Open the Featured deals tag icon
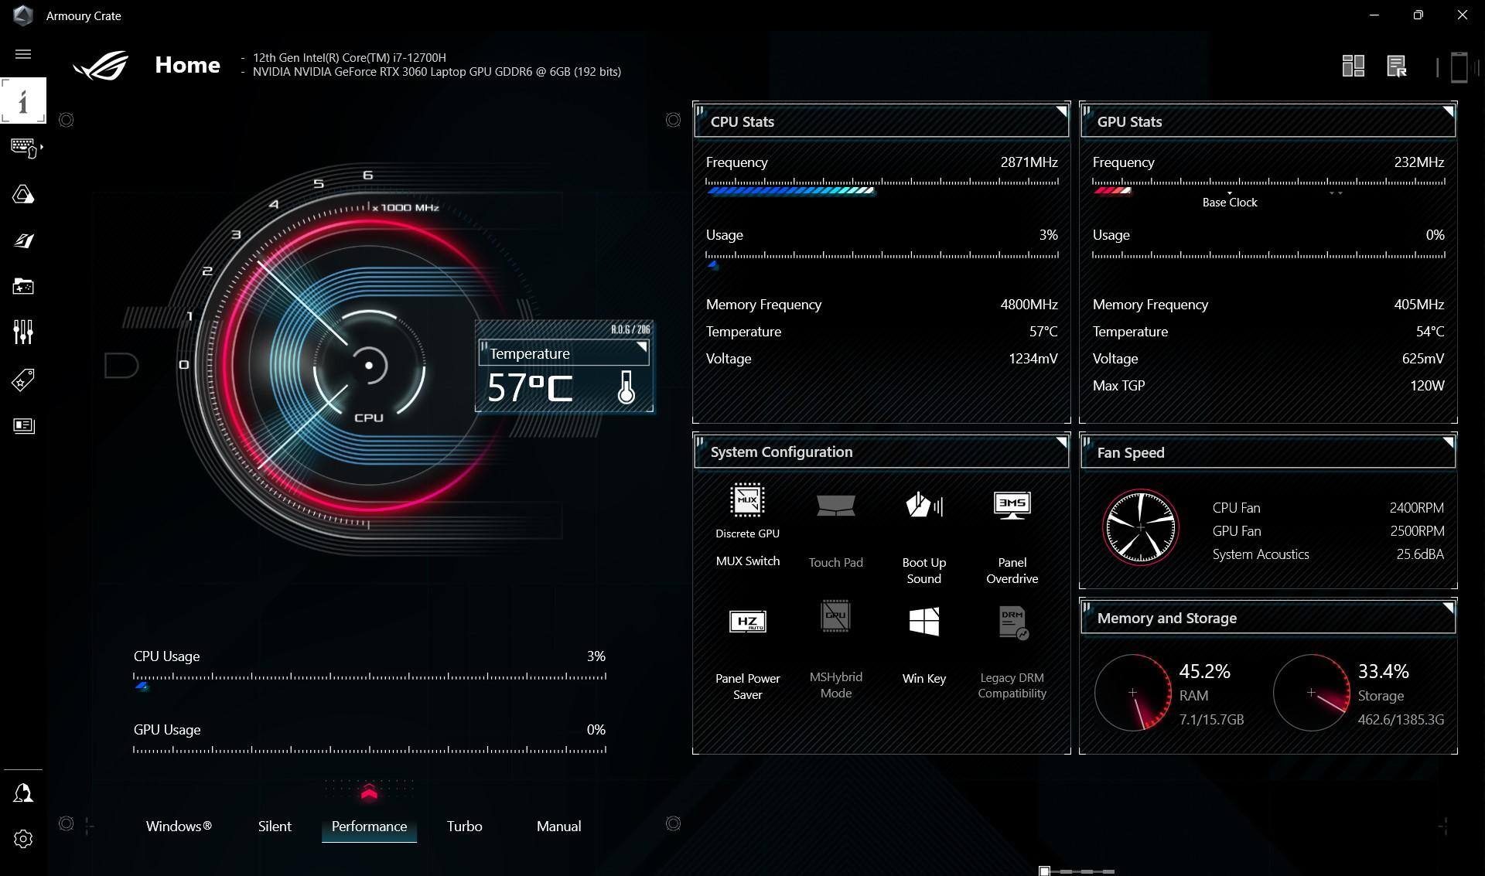 click(x=23, y=380)
